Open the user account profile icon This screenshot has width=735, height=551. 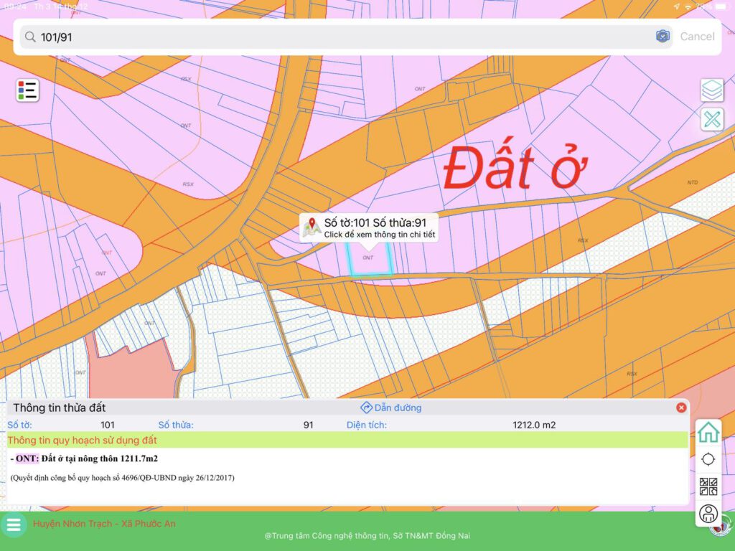[708, 514]
